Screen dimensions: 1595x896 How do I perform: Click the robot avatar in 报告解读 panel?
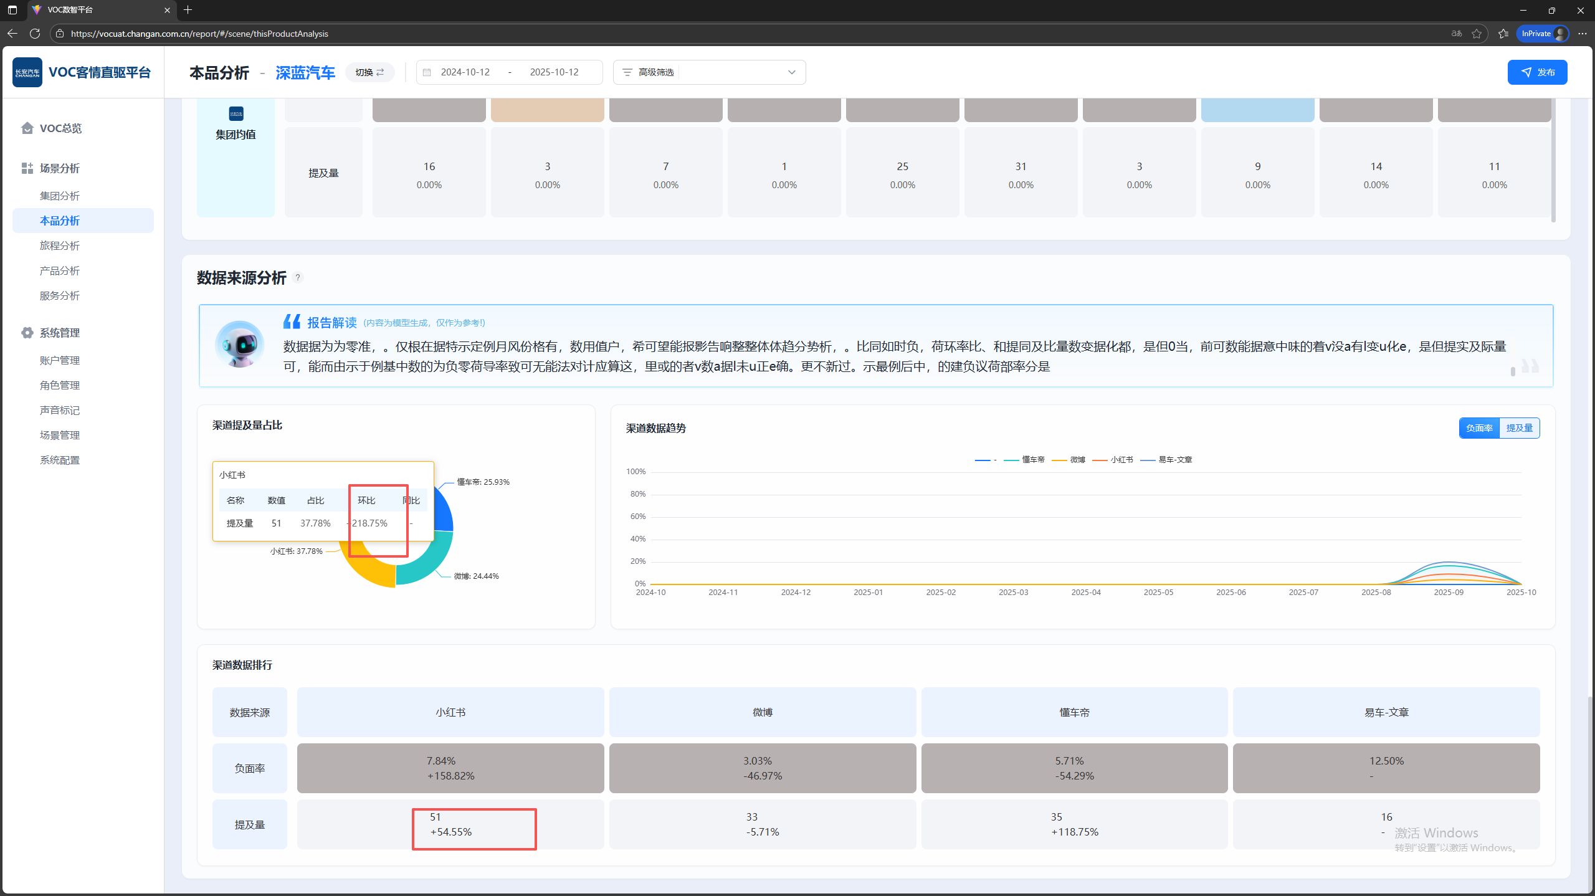click(x=239, y=345)
